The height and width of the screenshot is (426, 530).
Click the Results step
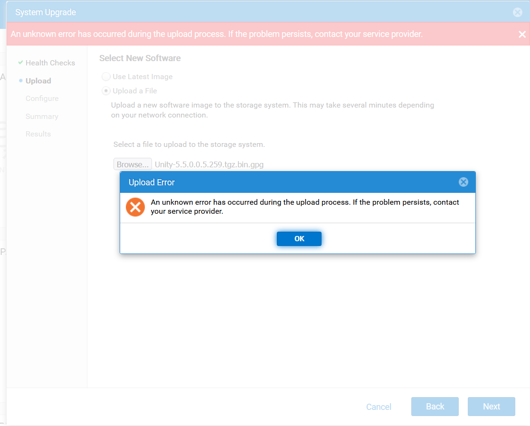pos(38,134)
